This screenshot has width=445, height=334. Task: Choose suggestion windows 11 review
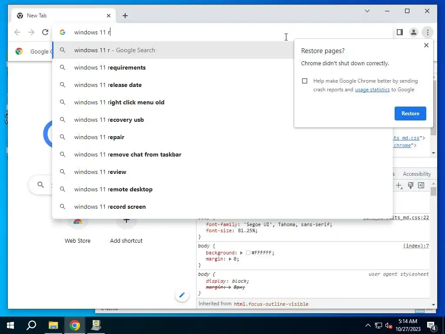pyautogui.click(x=222, y=172)
